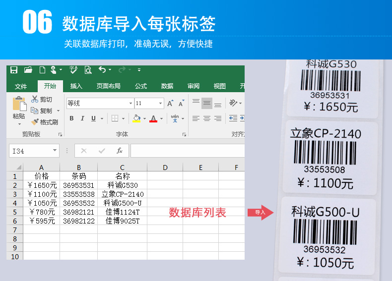Apply the yellow Fill Color bucket
Image resolution: width=392 pixels, height=281 pixels.
pos(136,118)
